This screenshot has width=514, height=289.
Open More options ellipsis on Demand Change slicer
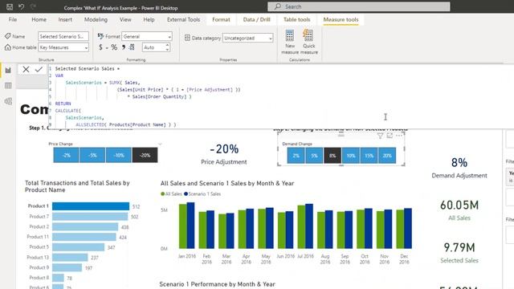click(399, 136)
